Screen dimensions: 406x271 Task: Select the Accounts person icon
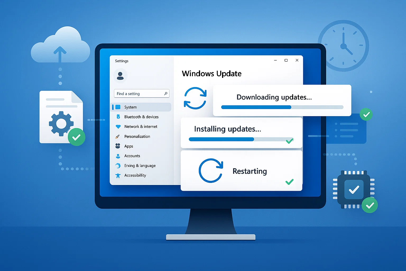click(x=118, y=156)
